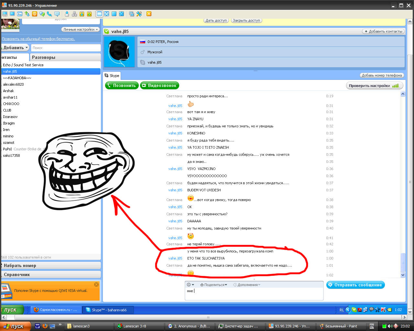The width and height of the screenshot is (414, 331).
Task: Open the Добавить dropdown button
Action: coord(15,48)
